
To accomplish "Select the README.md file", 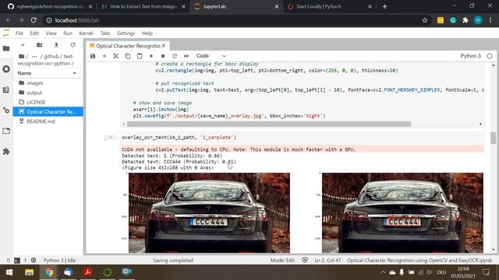I will [x=48, y=121].
